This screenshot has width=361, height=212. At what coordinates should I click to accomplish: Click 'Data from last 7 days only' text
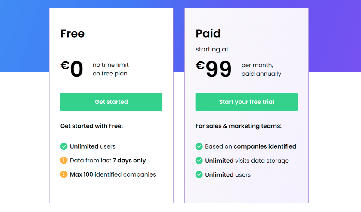[108, 161]
